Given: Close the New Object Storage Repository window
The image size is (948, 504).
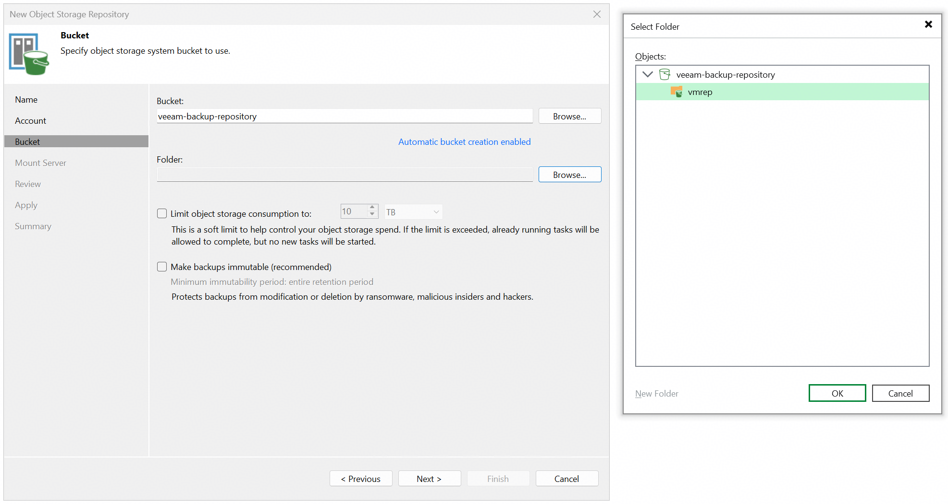Looking at the screenshot, I should pyautogui.click(x=597, y=14).
